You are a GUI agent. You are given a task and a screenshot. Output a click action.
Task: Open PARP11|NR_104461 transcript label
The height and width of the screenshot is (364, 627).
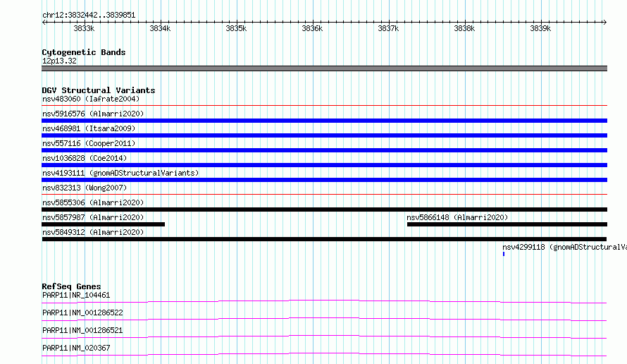76,295
